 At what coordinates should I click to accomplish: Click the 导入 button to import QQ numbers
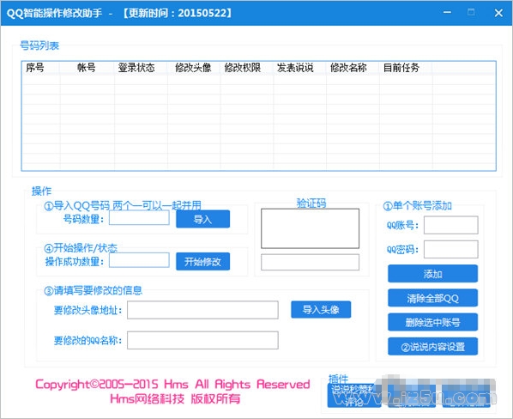point(202,219)
